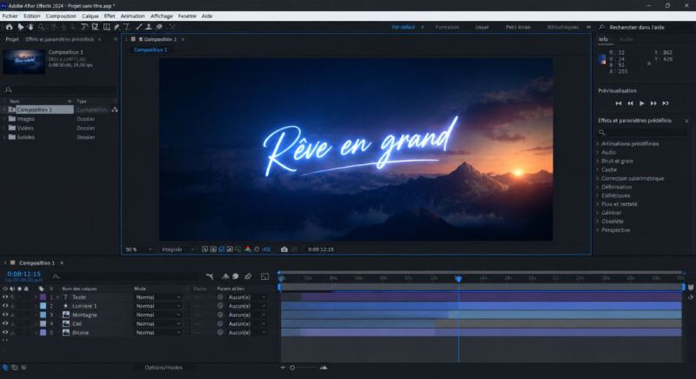Switch to Effets et paramètres prédéfinis tab
The width and height of the screenshot is (696, 379).
point(59,39)
